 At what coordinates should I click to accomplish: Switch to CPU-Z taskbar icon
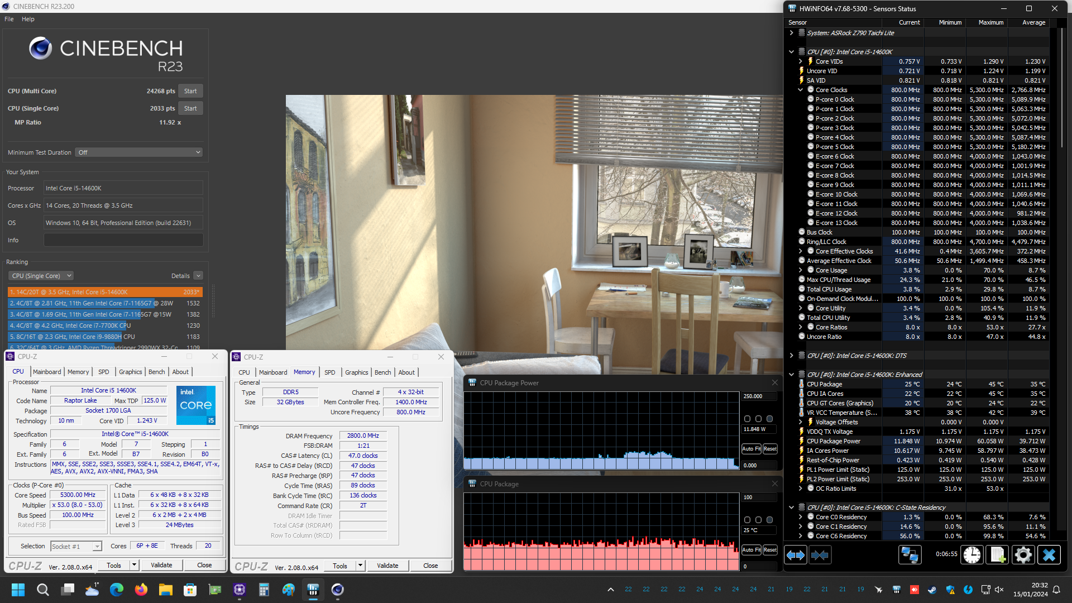point(240,590)
